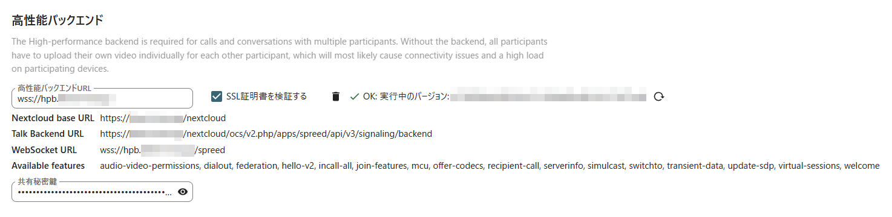Click the OK: 実行中のバージョン status text
892x217 pixels.
pyautogui.click(x=406, y=96)
